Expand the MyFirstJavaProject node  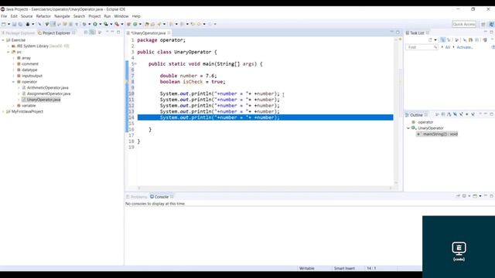pos(3,111)
